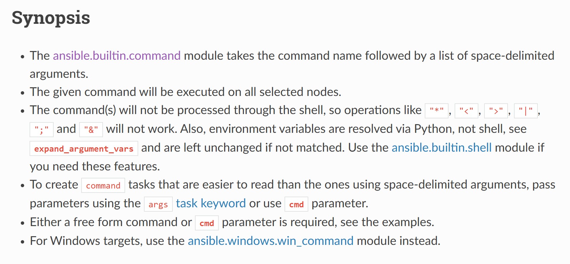The width and height of the screenshot is (570, 264).
Task: Click the semicolon ";" code snippet
Action: [x=42, y=129]
